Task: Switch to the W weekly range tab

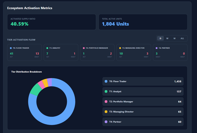Action: (x=167, y=38)
